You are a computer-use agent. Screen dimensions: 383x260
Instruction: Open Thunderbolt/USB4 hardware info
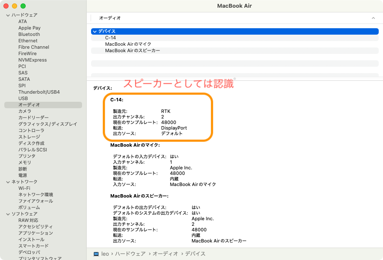coord(39,92)
